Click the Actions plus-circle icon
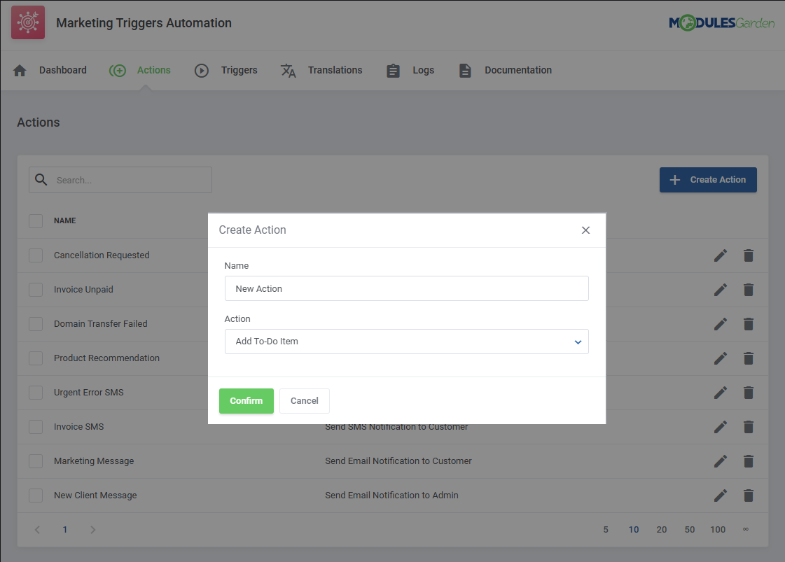785x562 pixels. click(118, 71)
